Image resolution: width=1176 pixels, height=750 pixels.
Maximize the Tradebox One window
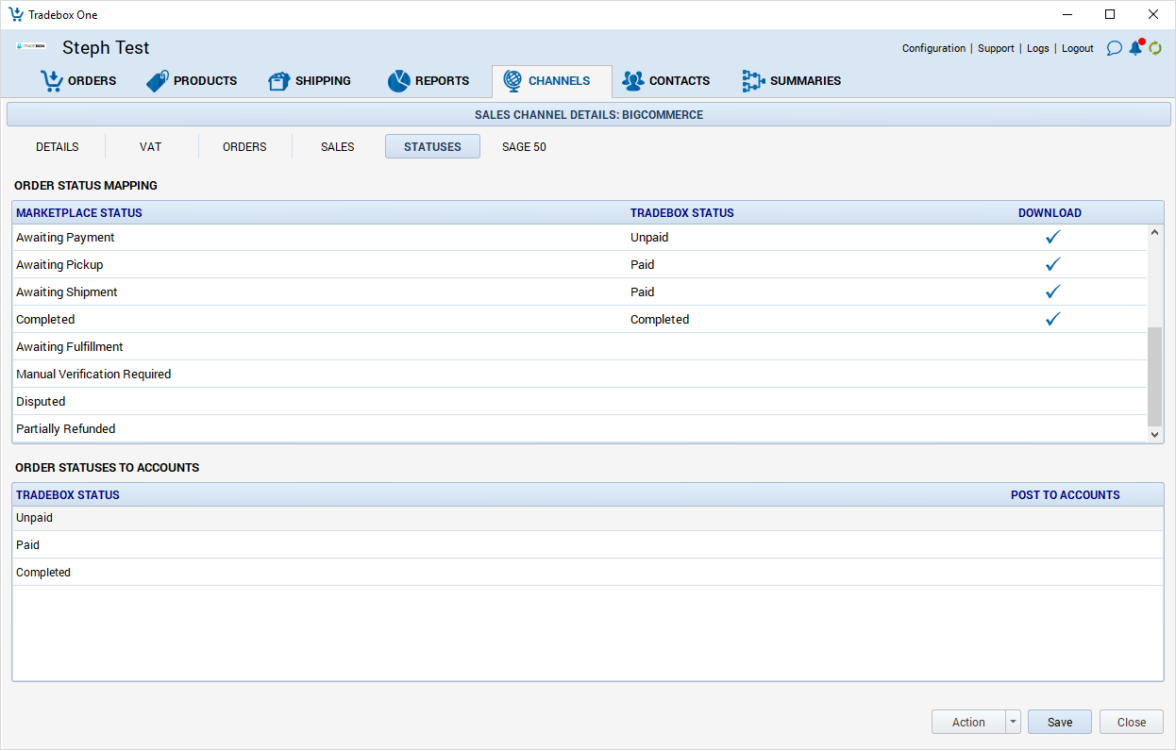[1110, 14]
